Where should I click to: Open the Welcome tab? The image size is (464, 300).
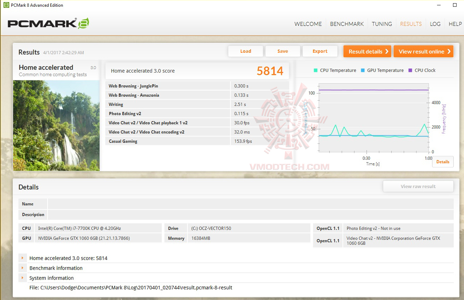(308, 24)
